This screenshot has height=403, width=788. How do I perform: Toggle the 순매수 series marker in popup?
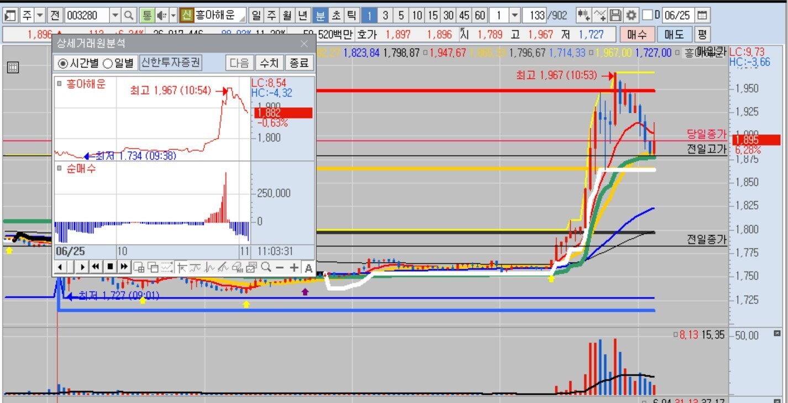(x=60, y=169)
